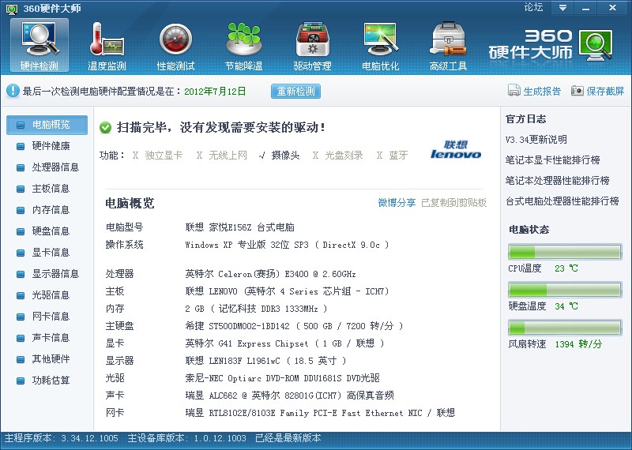Click the 硬盘温度 progress bar
This screenshot has height=450, width=632.
tap(565, 290)
